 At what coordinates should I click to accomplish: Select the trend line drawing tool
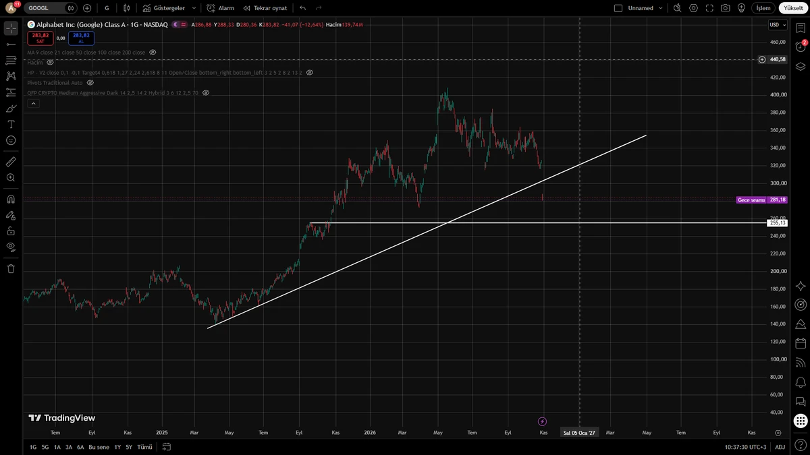coord(11,44)
